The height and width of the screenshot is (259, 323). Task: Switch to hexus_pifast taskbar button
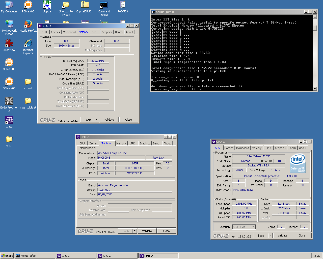(35, 256)
